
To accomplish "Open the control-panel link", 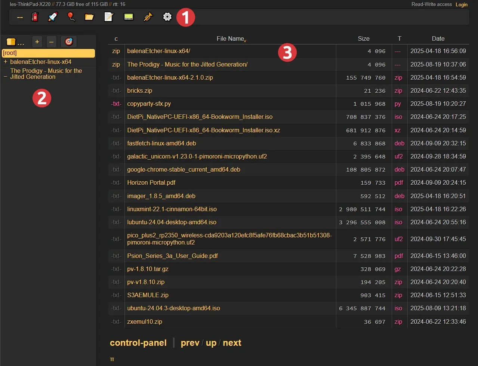I will click(138, 343).
